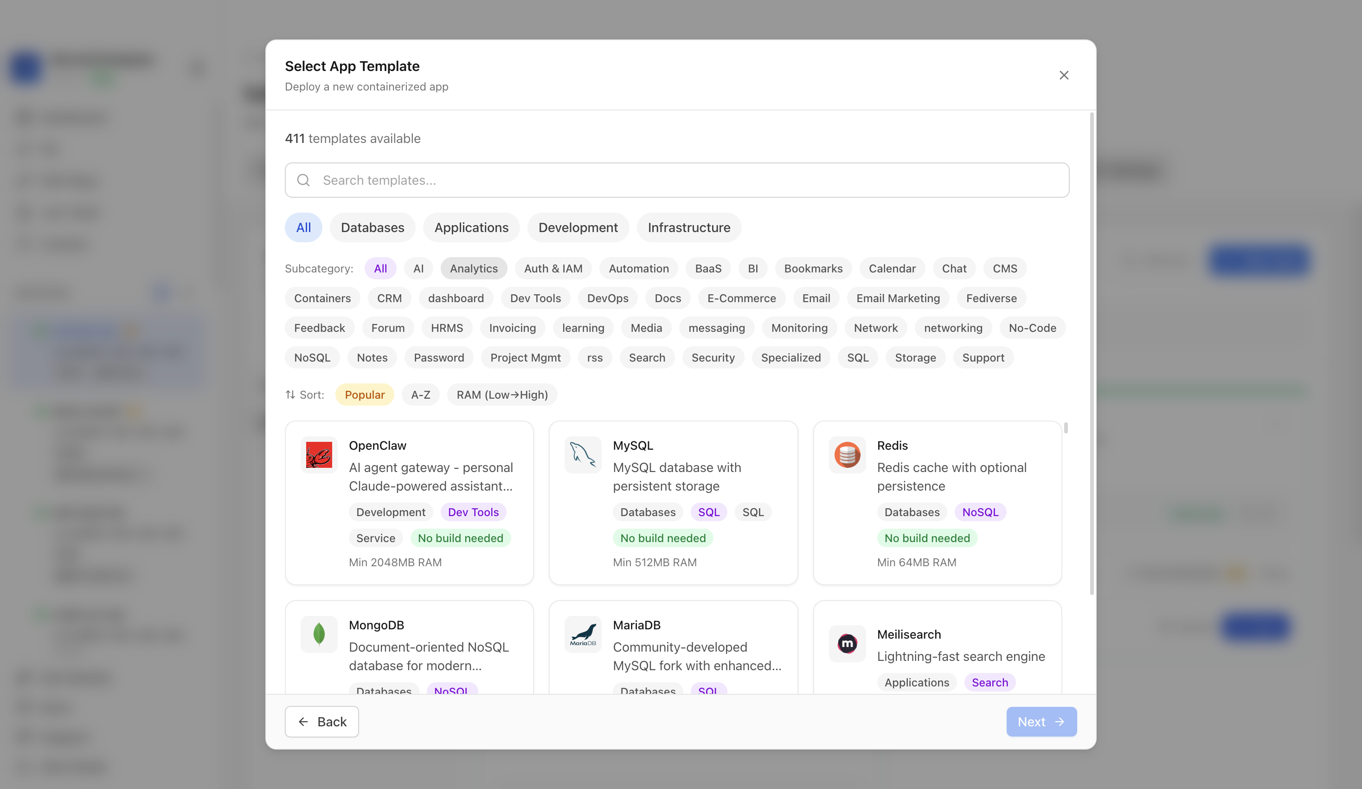Select the All category tab
This screenshot has width=1362, height=789.
(303, 227)
